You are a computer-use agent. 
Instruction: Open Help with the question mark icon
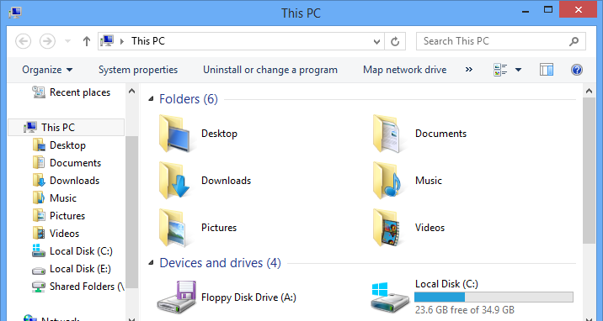[576, 70]
